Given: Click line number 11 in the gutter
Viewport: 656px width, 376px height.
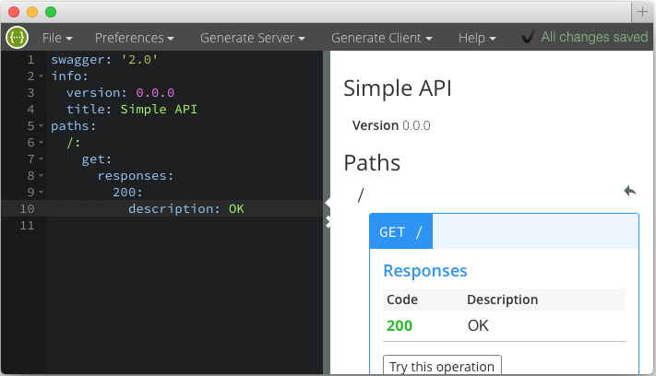Looking at the screenshot, I should coord(27,226).
